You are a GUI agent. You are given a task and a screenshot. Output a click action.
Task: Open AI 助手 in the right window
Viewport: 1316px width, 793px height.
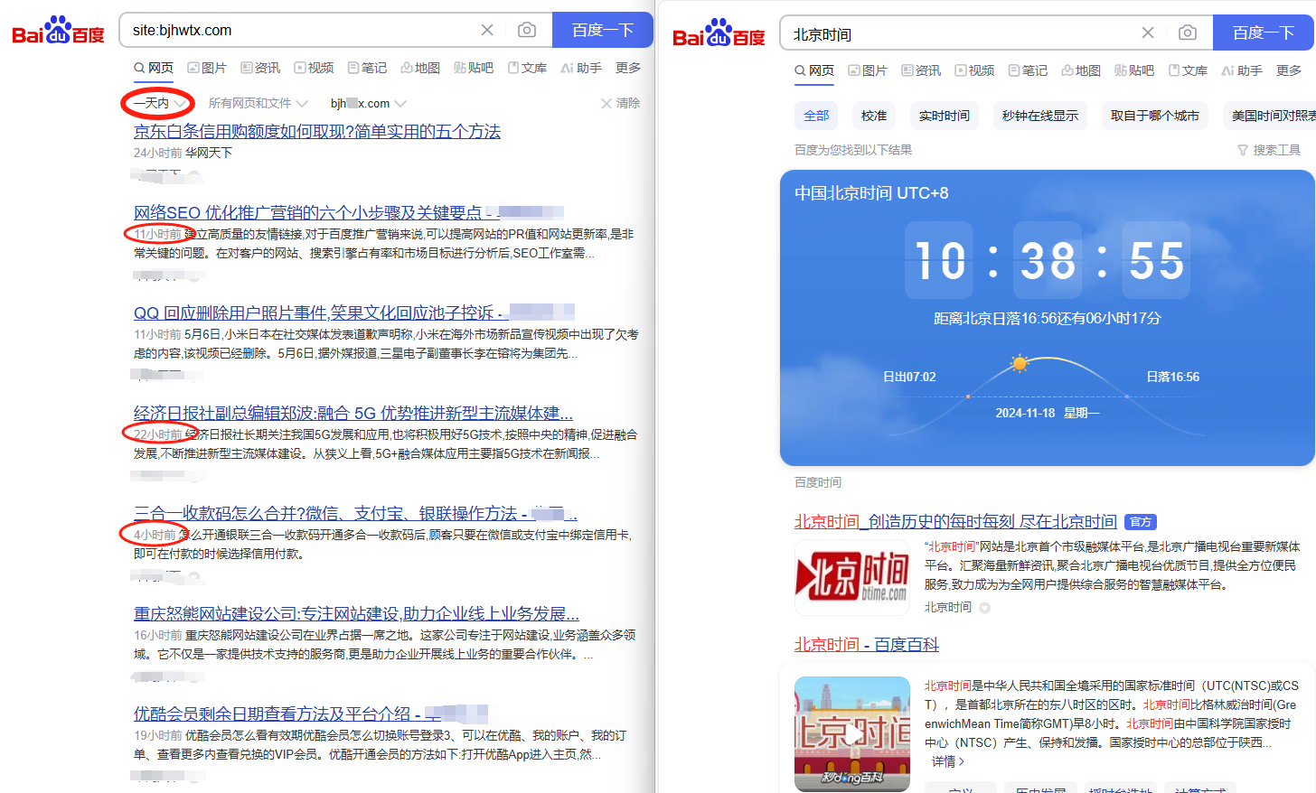[1242, 70]
